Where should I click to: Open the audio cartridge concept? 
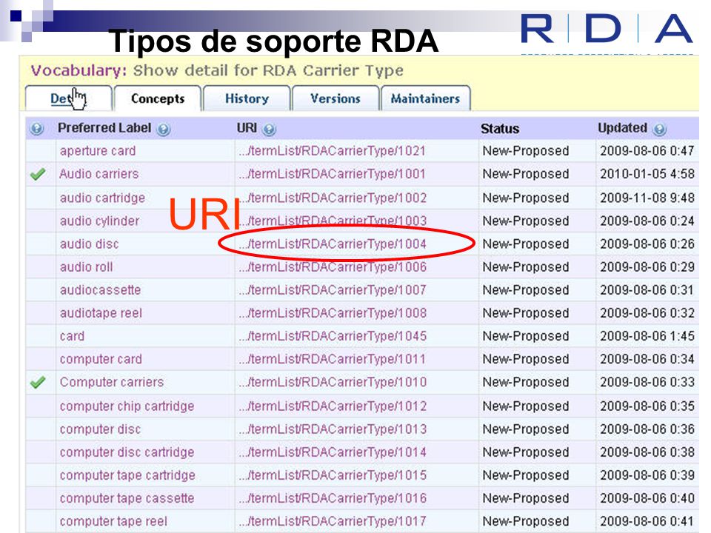click(x=102, y=198)
